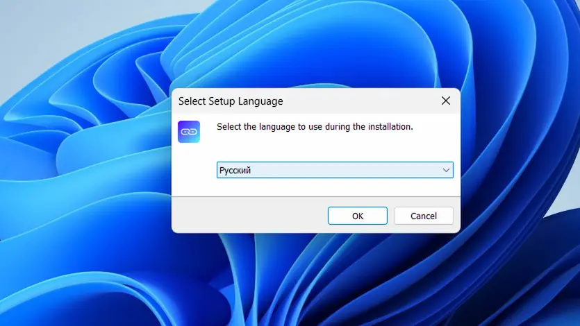This screenshot has width=580, height=326.
Task: Click OK to confirm the language
Action: click(357, 216)
